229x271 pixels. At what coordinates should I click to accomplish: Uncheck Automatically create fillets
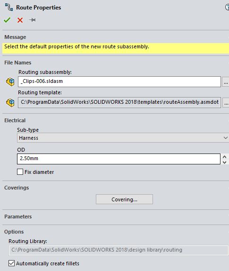[11, 263]
